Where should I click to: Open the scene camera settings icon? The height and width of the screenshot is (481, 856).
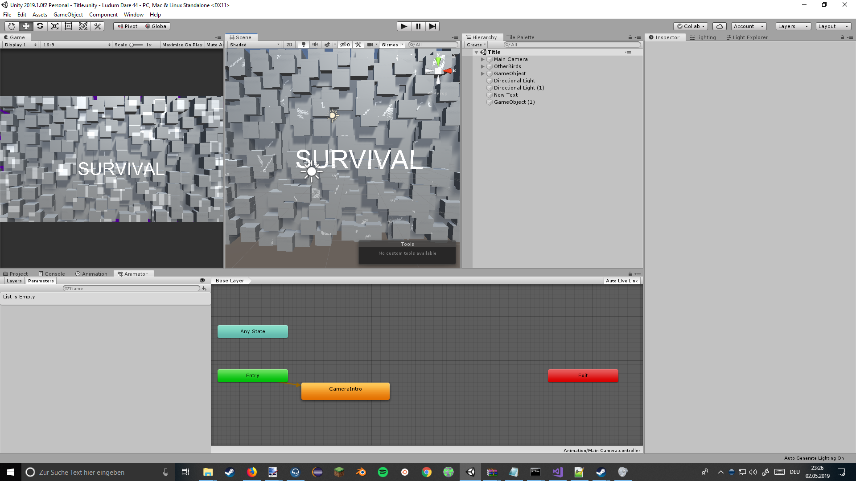pyautogui.click(x=370, y=45)
